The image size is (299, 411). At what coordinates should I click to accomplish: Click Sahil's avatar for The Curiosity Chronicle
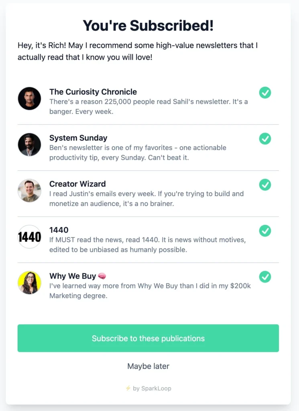[x=29, y=99]
